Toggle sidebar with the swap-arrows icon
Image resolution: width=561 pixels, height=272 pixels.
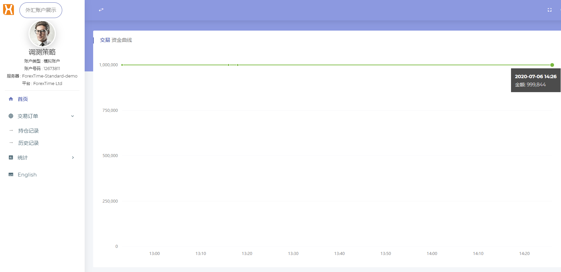(101, 10)
